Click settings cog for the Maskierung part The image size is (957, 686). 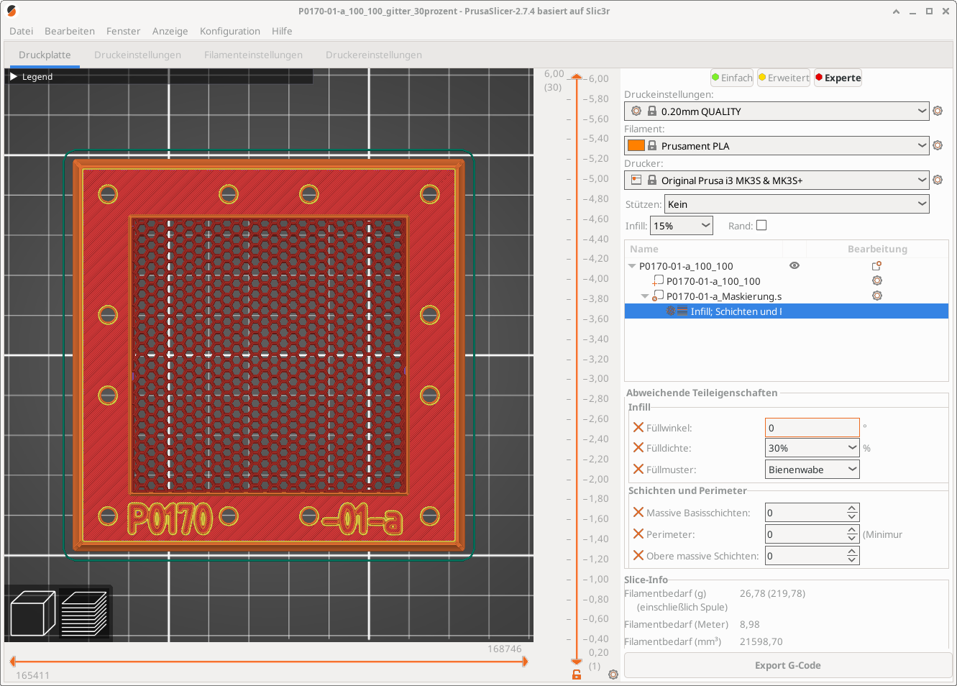876,296
